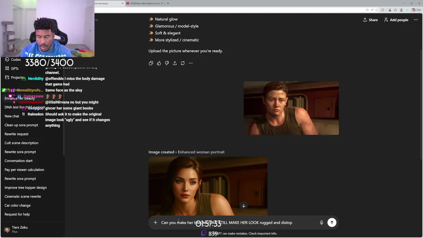Screen dimensions: 423x238
Task: Click Nerdidity username in chat overlay
Action: tap(36, 79)
